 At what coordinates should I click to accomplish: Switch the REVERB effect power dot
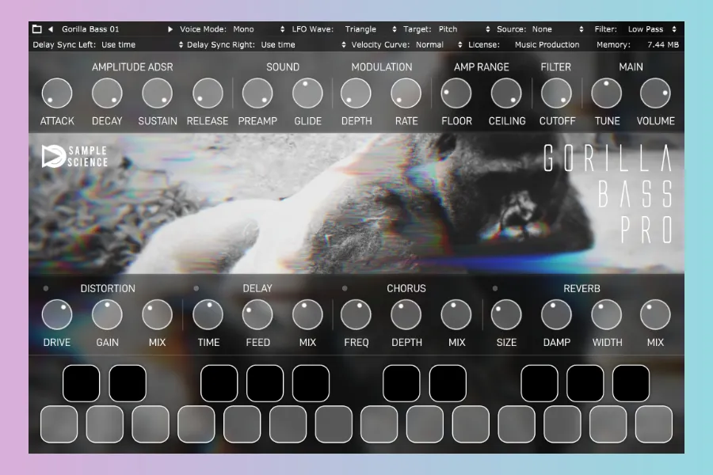pyautogui.click(x=495, y=288)
